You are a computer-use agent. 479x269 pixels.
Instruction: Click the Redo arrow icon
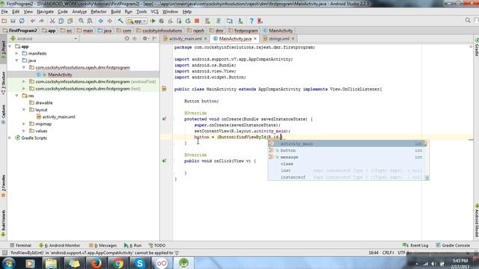[41, 21]
